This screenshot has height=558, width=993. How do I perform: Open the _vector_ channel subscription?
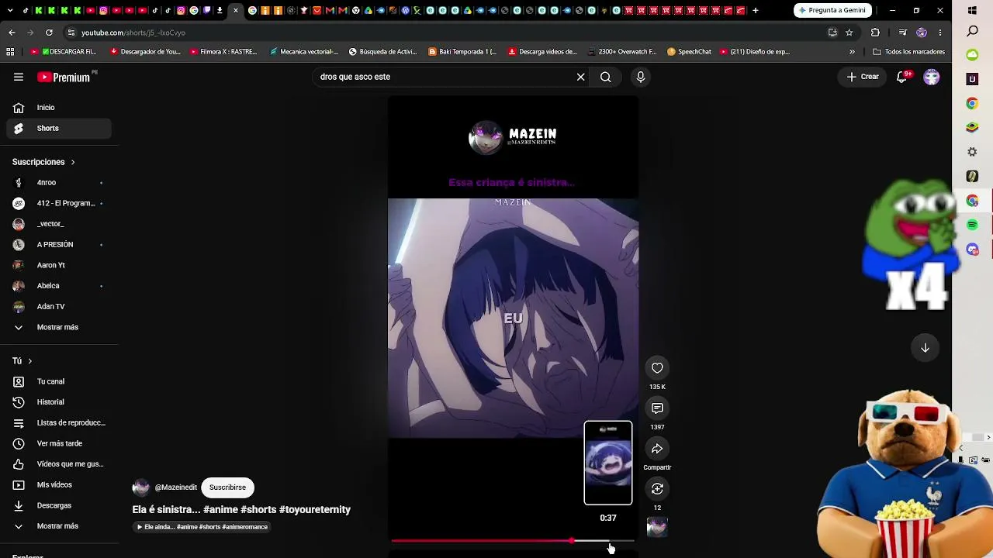click(59, 224)
